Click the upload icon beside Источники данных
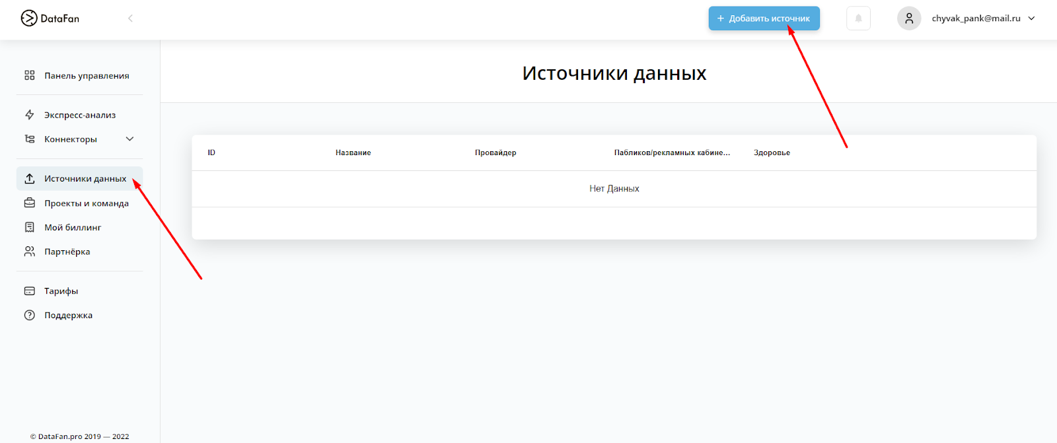 click(30, 179)
